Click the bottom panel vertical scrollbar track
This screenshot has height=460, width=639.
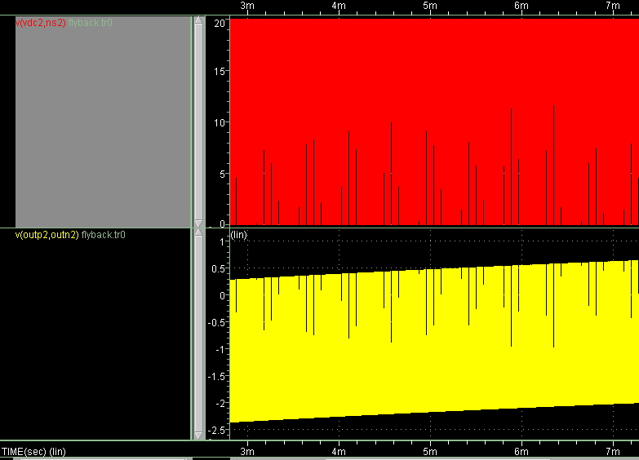pyautogui.click(x=198, y=334)
